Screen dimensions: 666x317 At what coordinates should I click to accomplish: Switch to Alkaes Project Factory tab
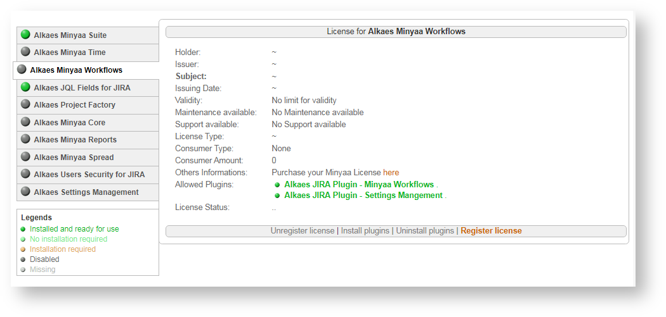click(x=88, y=104)
